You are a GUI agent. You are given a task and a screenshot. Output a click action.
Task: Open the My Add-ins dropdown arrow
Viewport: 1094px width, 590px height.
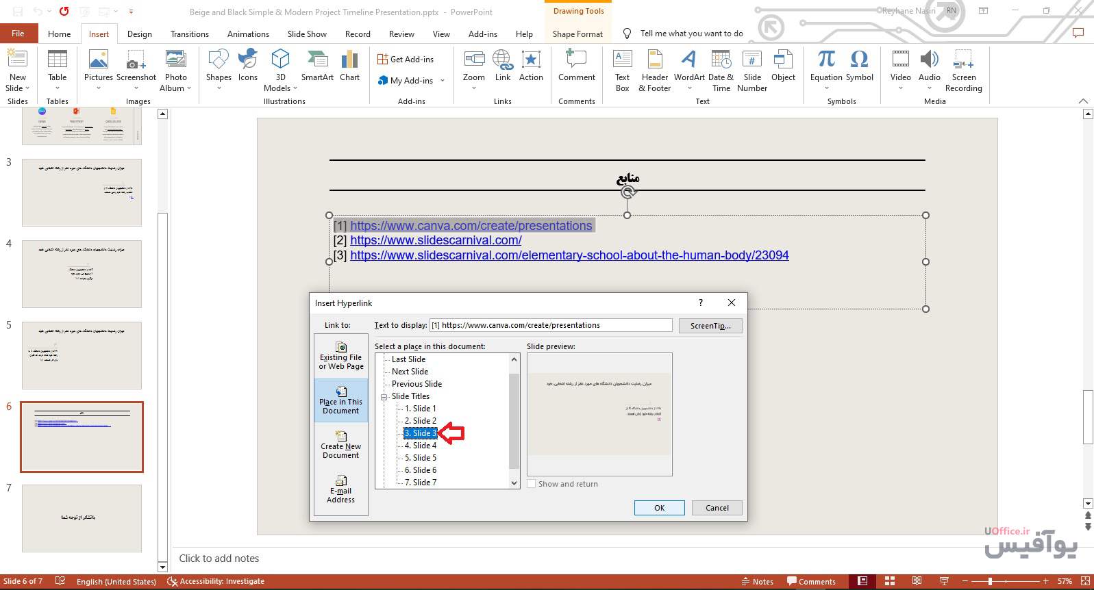click(x=443, y=81)
